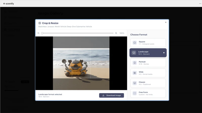Click the Portrait phone icon
Image resolution: width=202 pixels, height=113 pixels.
click(x=135, y=63)
